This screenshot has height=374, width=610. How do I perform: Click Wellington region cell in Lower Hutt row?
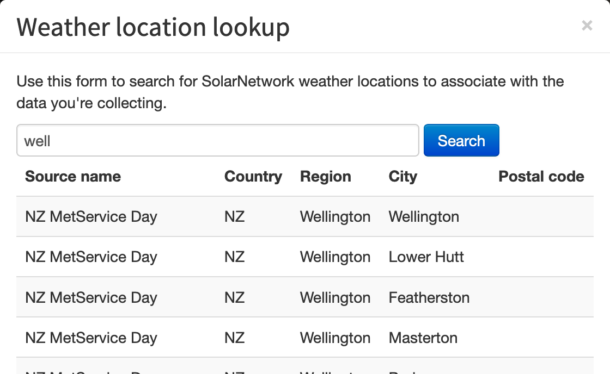pyautogui.click(x=335, y=257)
